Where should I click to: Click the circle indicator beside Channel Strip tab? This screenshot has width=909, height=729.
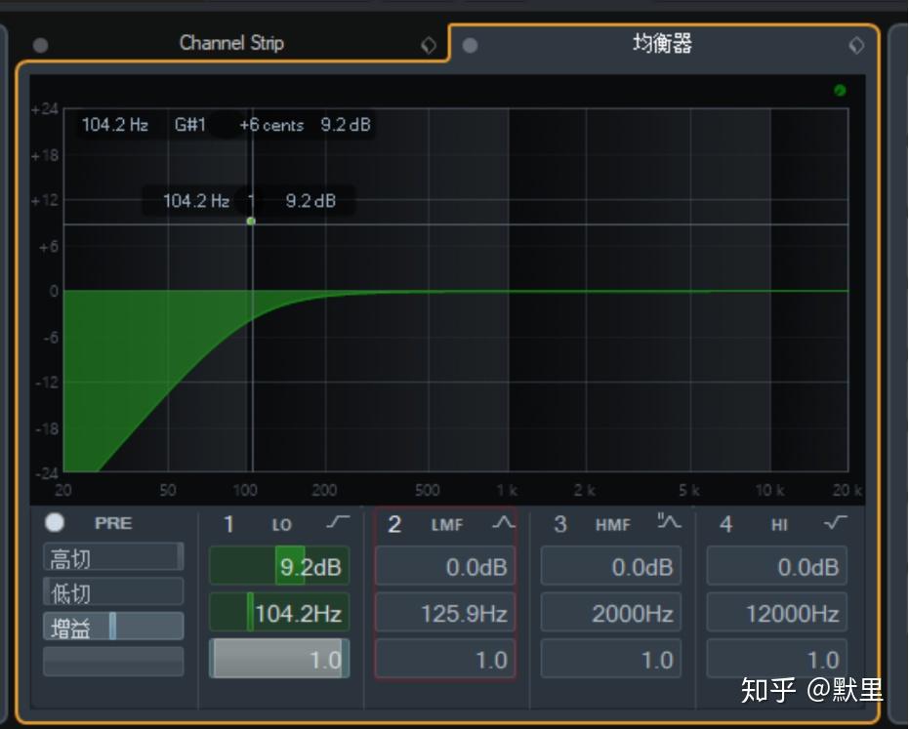[x=40, y=44]
